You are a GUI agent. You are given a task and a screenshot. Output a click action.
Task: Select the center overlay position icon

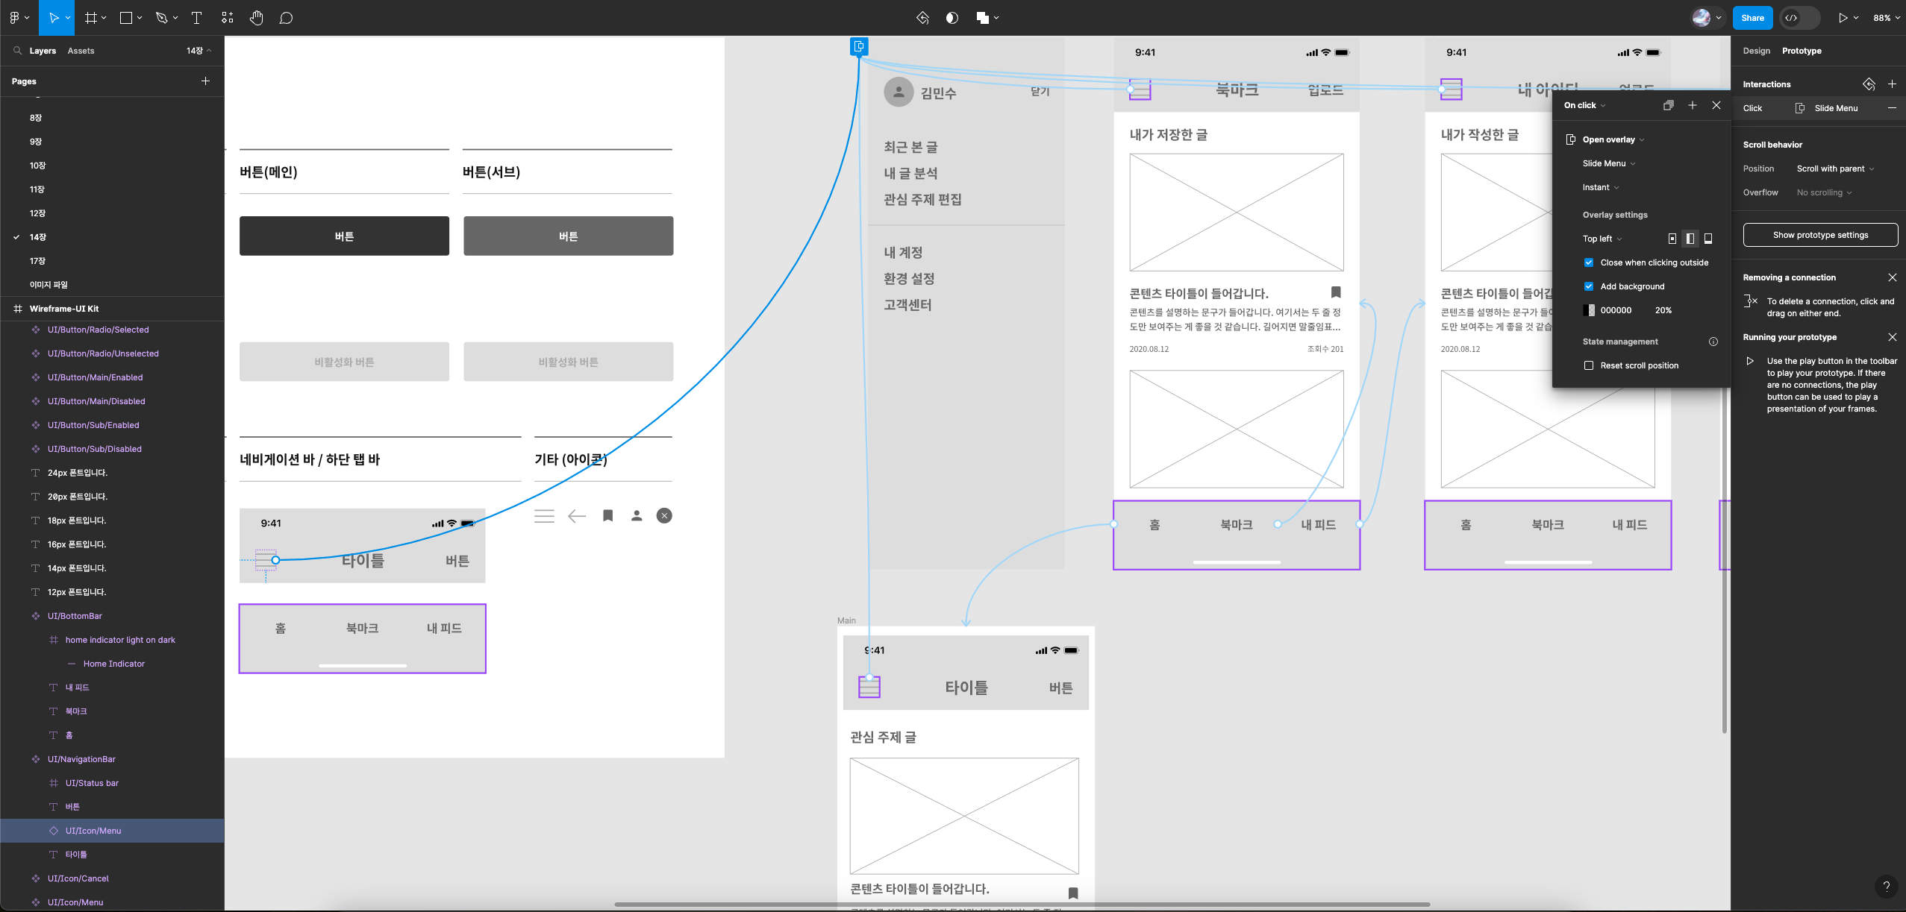pyautogui.click(x=1672, y=239)
